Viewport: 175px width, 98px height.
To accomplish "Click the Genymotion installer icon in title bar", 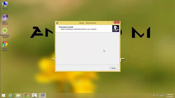I will 57,23.
